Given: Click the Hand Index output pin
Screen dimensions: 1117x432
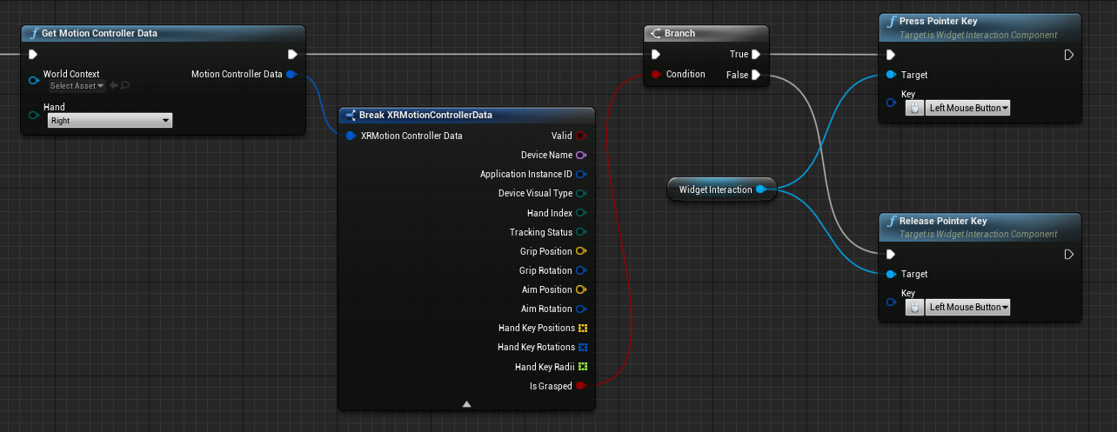Looking at the screenshot, I should click(581, 213).
